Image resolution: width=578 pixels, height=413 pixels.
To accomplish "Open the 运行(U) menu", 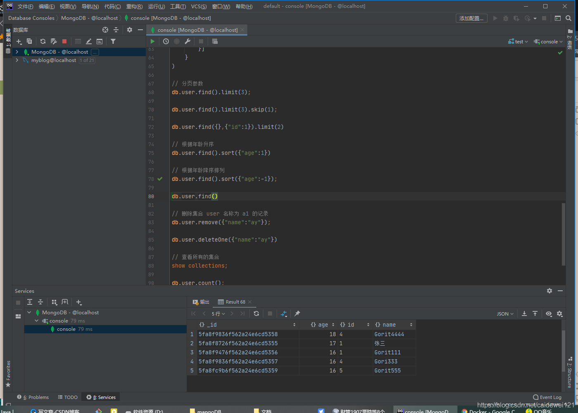I will [x=156, y=6].
